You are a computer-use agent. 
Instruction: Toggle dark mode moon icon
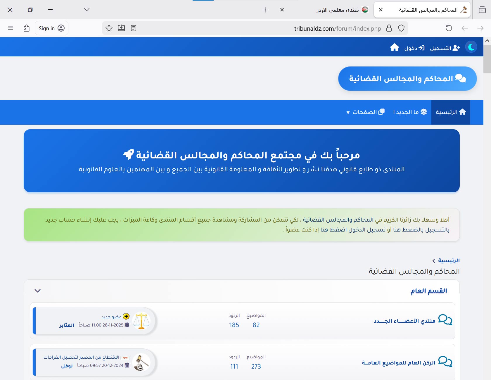click(471, 47)
